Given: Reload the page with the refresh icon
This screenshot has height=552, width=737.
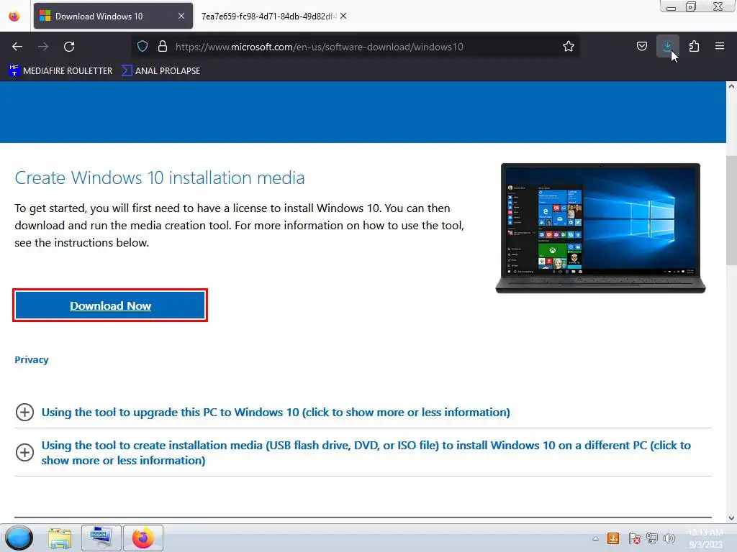Looking at the screenshot, I should (x=69, y=47).
